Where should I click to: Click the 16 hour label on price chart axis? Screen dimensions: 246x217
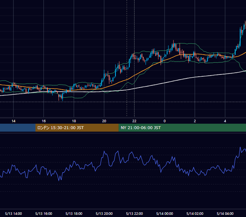click(44, 121)
